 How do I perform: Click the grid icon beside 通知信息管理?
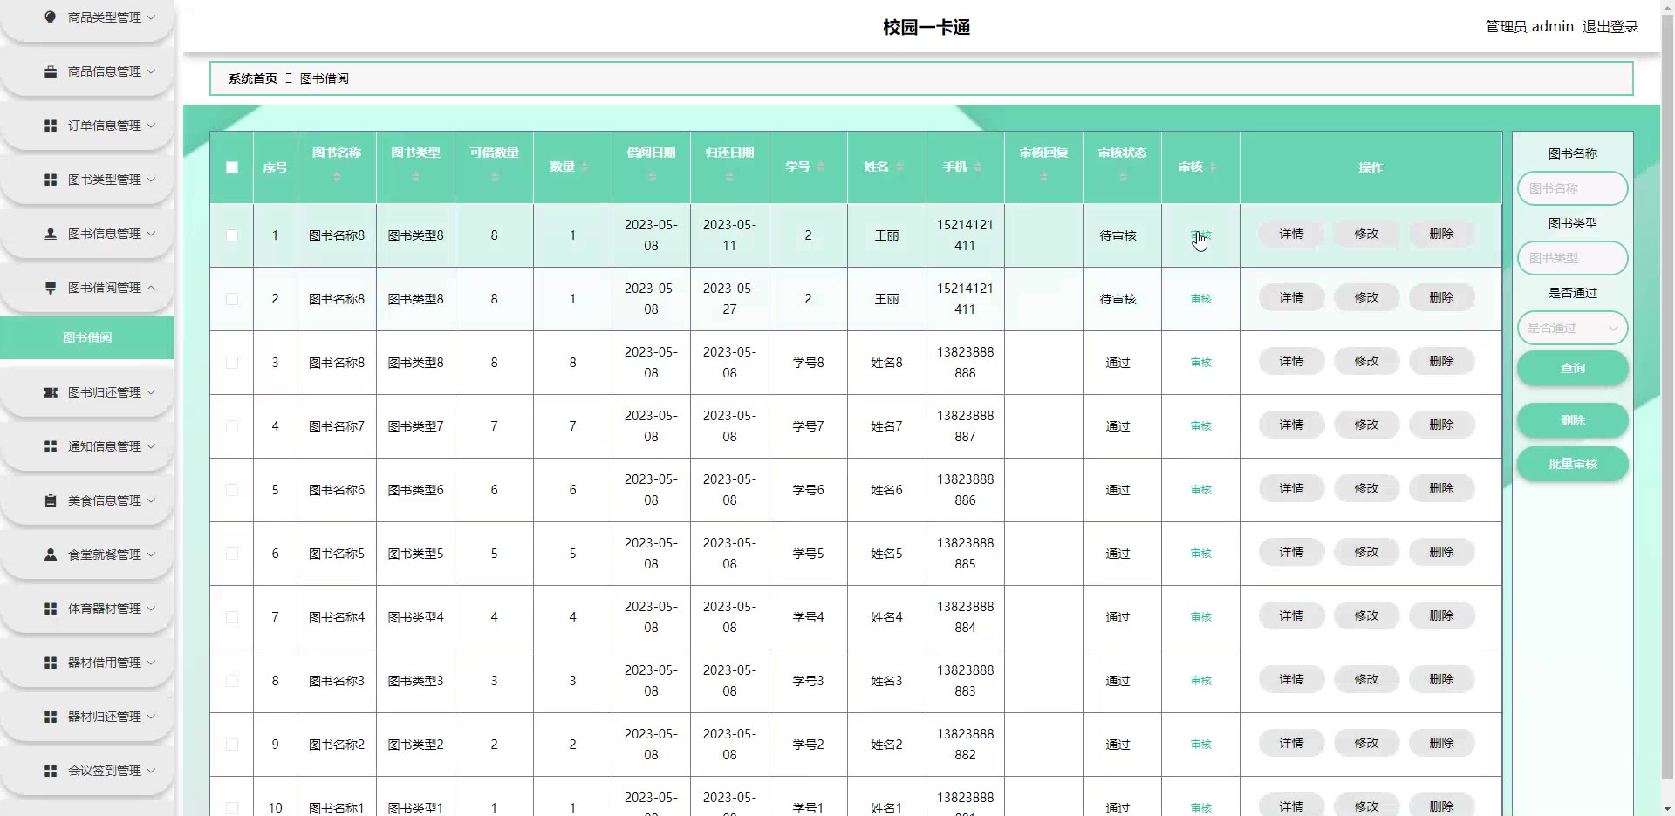click(51, 446)
